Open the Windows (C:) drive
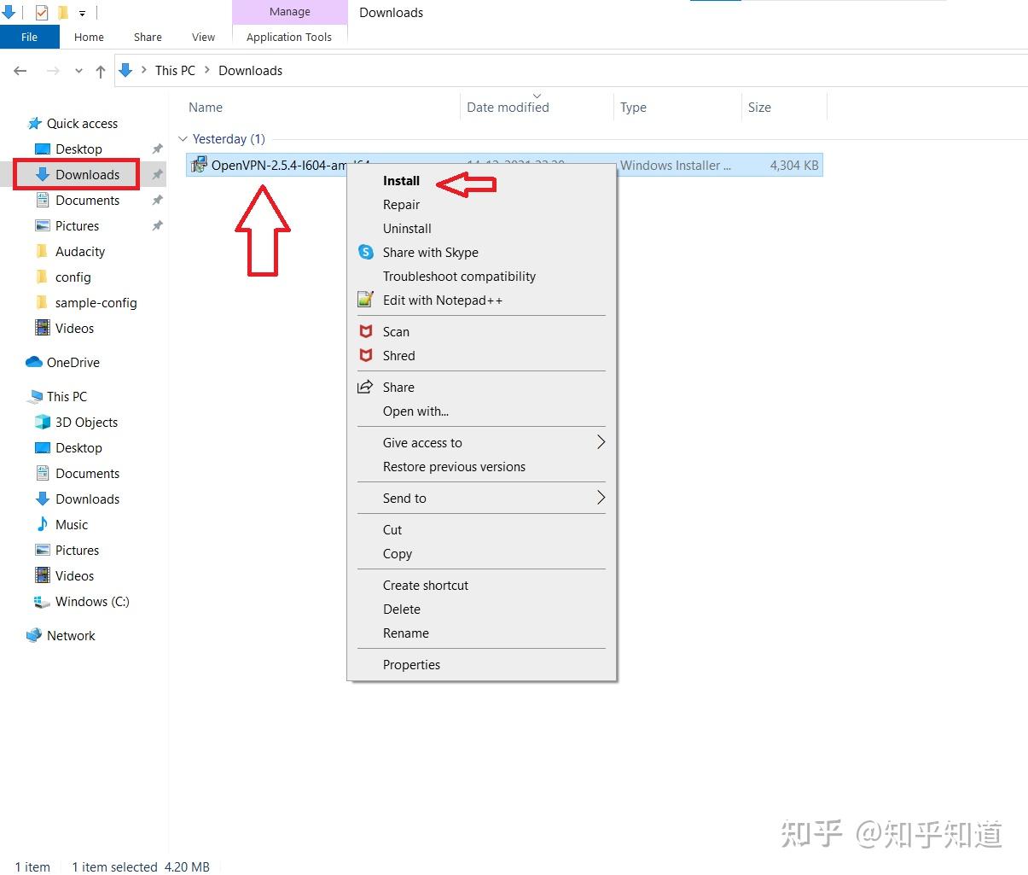The height and width of the screenshot is (875, 1028). coord(92,602)
